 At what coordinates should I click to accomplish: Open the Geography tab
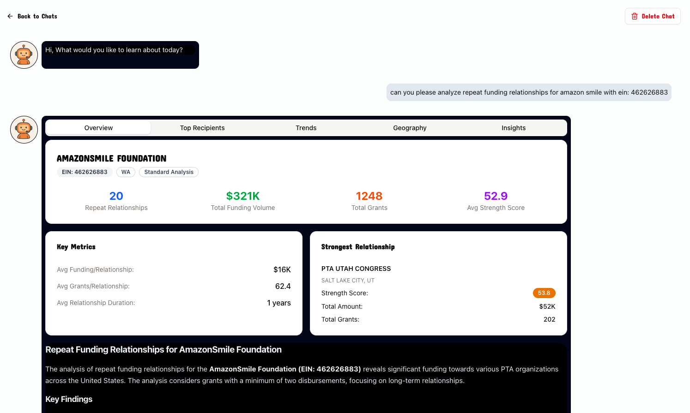coord(410,128)
